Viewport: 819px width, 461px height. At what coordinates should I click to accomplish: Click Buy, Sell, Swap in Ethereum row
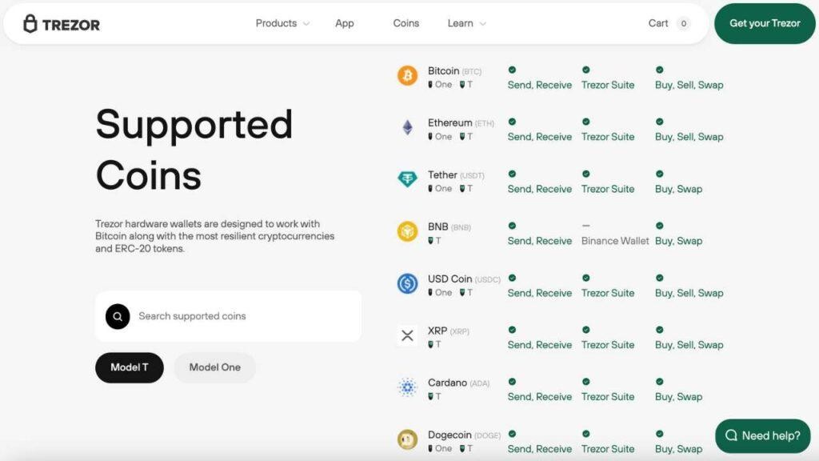[689, 137]
